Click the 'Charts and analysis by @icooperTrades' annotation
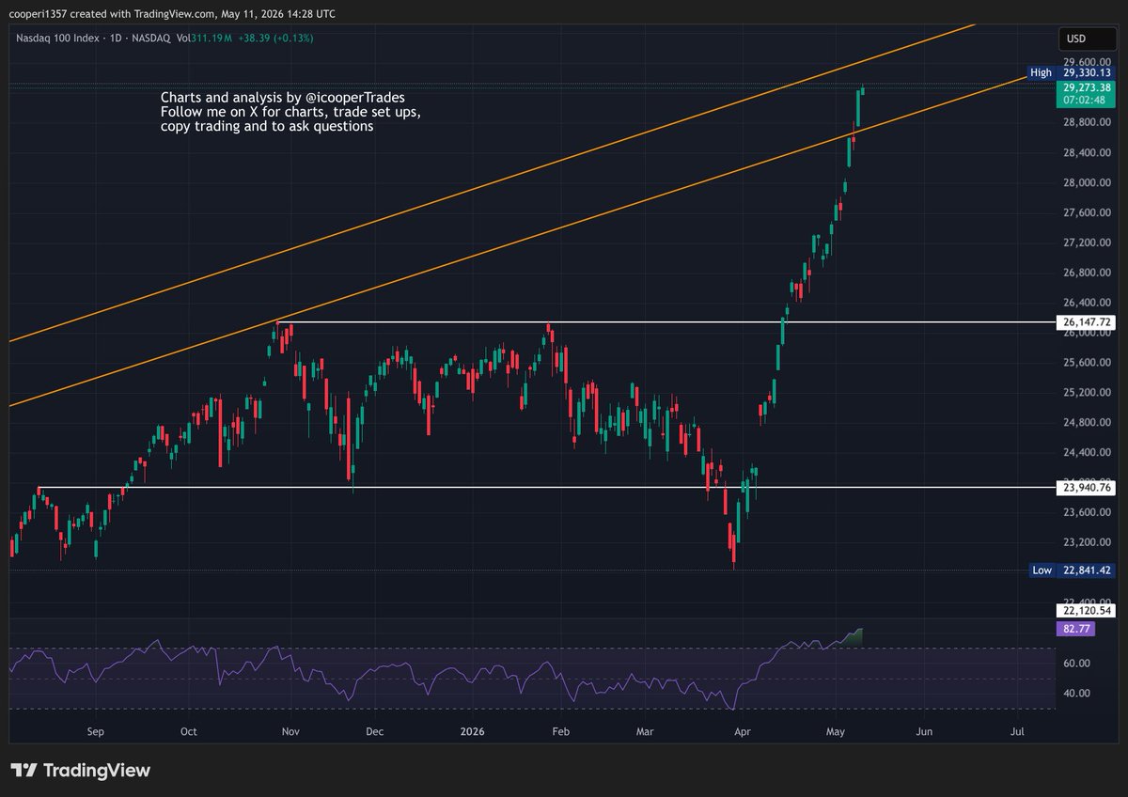The image size is (1128, 797). point(283,98)
